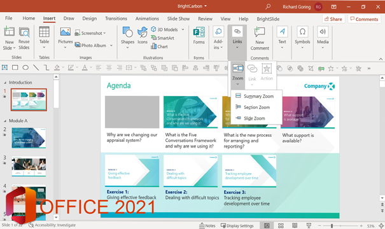
Task: Click the Forms icon
Action: (x=199, y=32)
